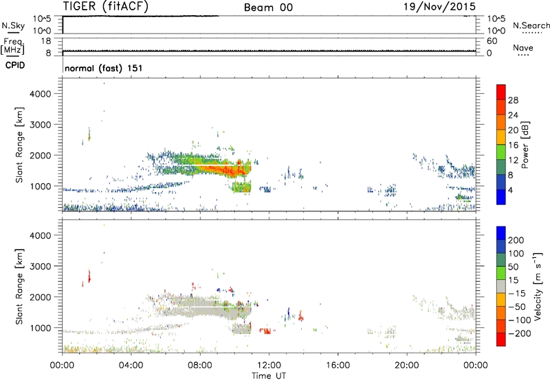The image size is (550, 380).
Task: Click the "60" tick on the Nave axis
Action: [x=492, y=41]
